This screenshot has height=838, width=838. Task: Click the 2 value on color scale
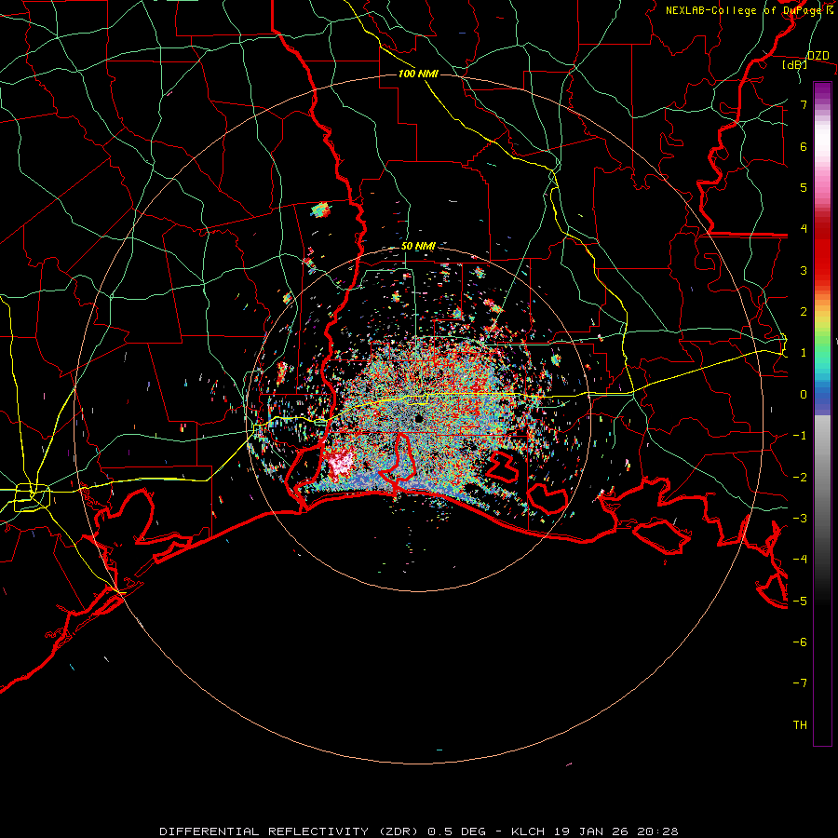point(804,312)
